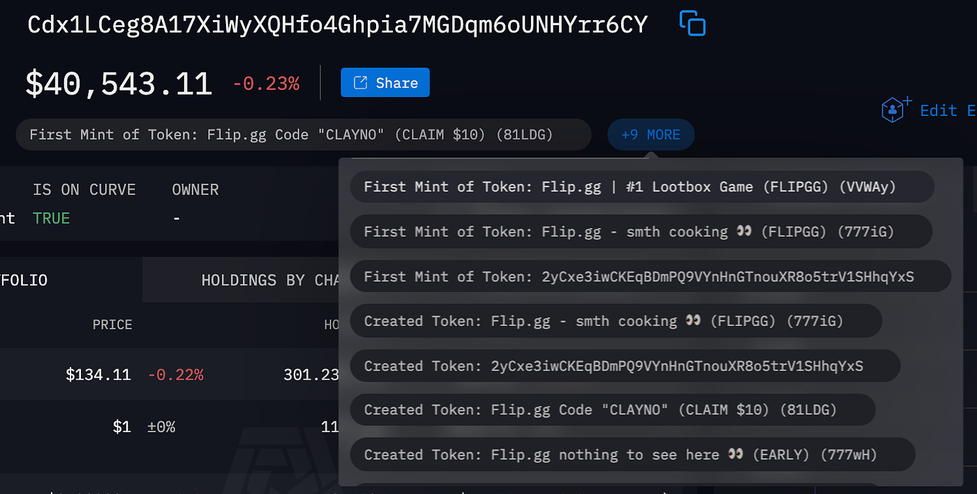Click the $1 price cell
Viewport: 977px width, 494px height.
pos(122,426)
